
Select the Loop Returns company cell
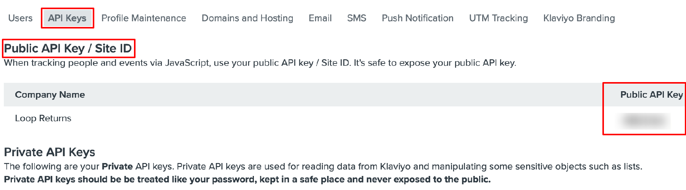click(43, 119)
